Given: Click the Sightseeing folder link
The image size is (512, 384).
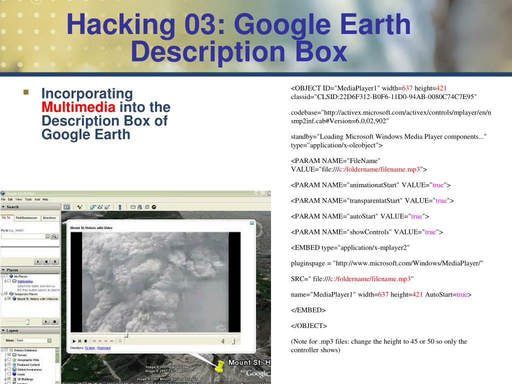Looking at the screenshot, I should tap(25, 281).
